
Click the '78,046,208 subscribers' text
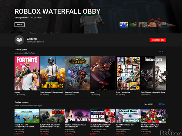[x=35, y=42]
